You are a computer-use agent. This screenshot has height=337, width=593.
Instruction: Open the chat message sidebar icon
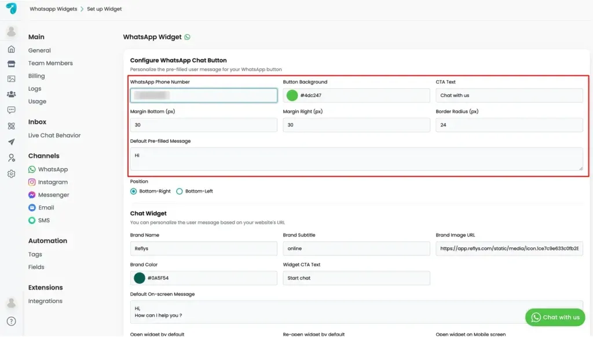pyautogui.click(x=12, y=110)
